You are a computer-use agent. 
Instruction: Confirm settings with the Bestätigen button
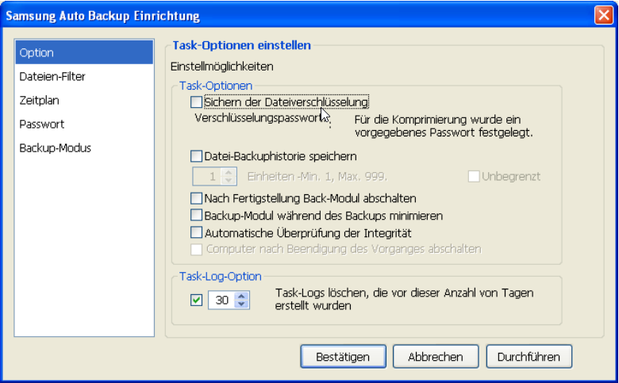[x=343, y=357]
